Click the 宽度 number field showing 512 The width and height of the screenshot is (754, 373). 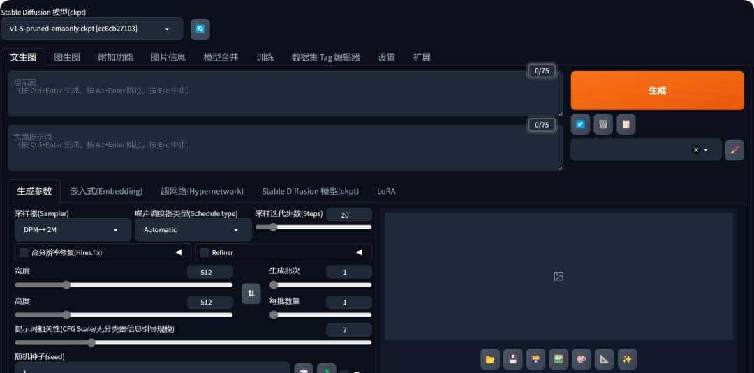click(210, 272)
